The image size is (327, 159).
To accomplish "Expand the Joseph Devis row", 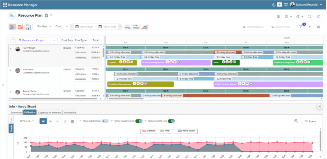I will click(x=10, y=92).
